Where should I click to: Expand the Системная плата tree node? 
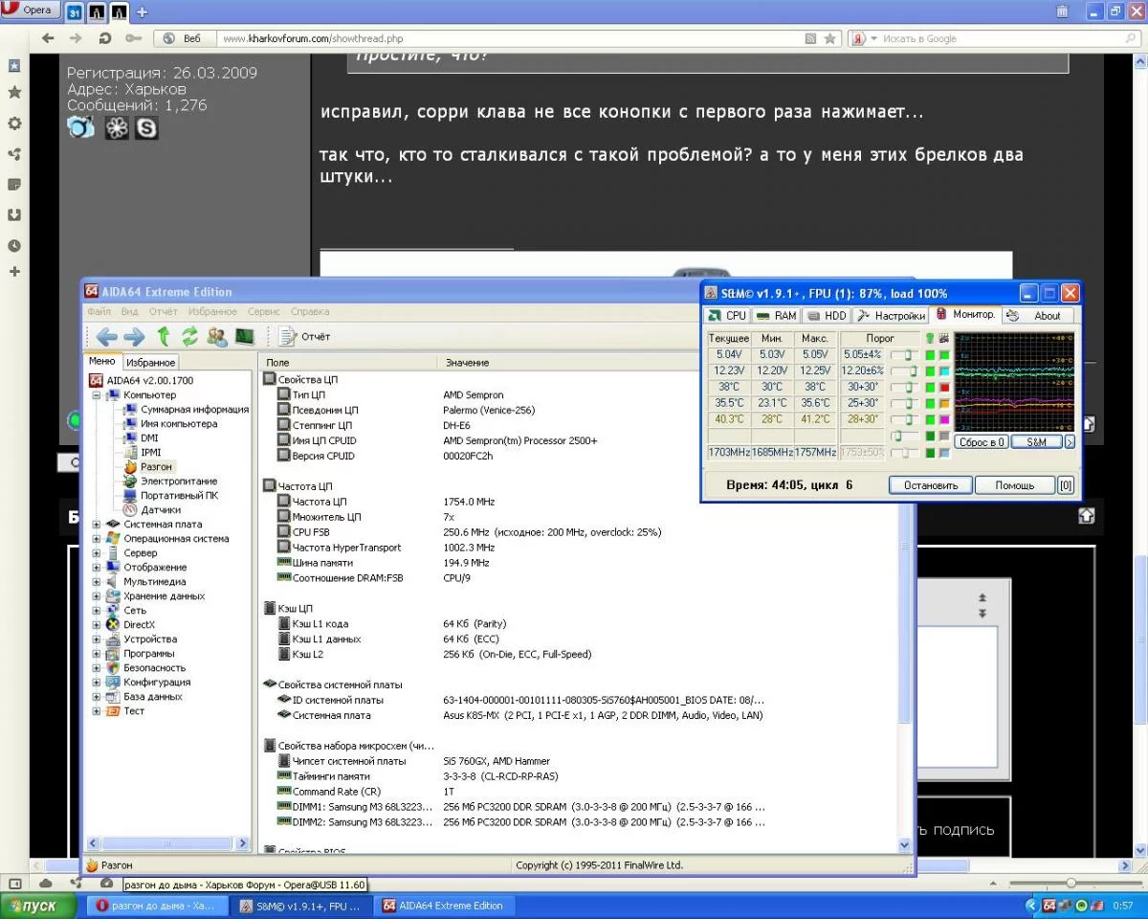[97, 524]
